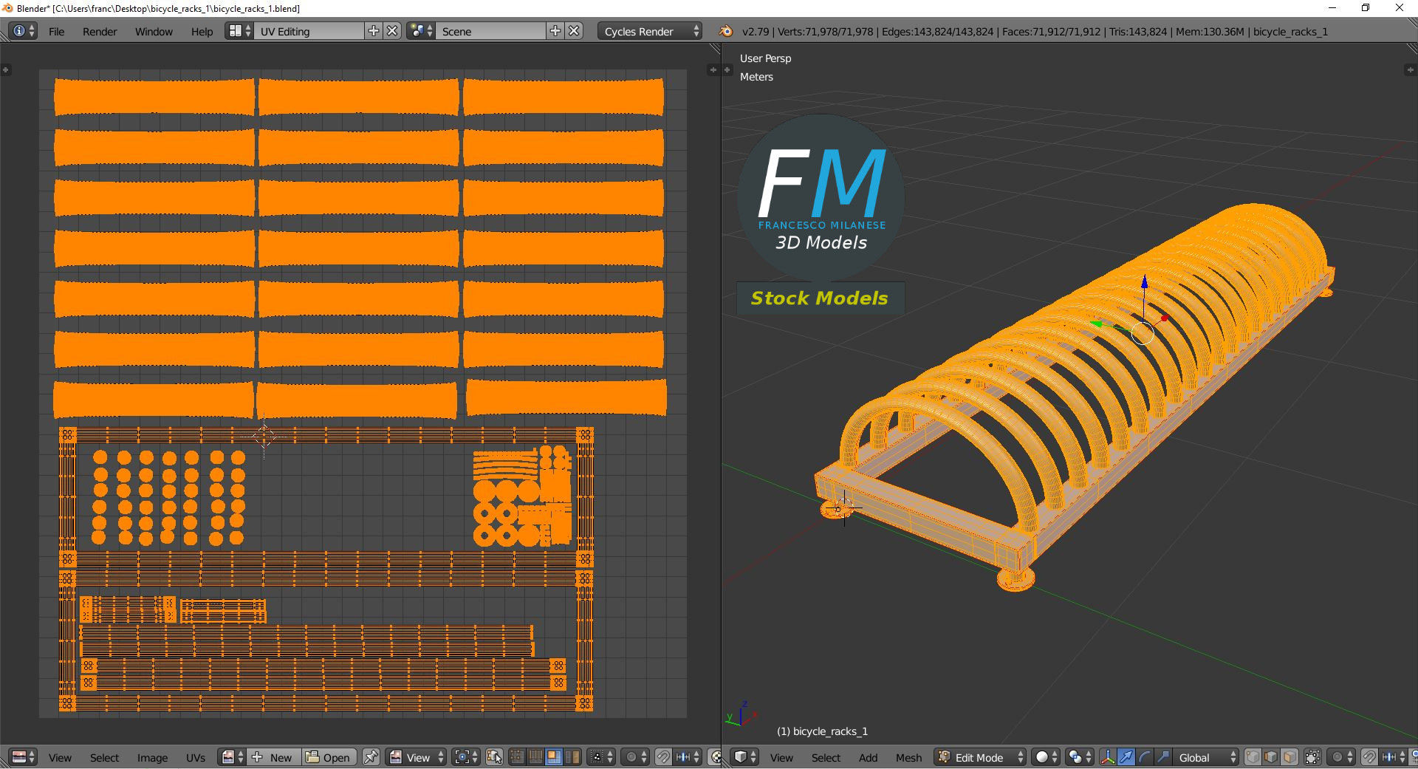
Task: Add a new screen layout next to UV Editing
Action: 374,31
